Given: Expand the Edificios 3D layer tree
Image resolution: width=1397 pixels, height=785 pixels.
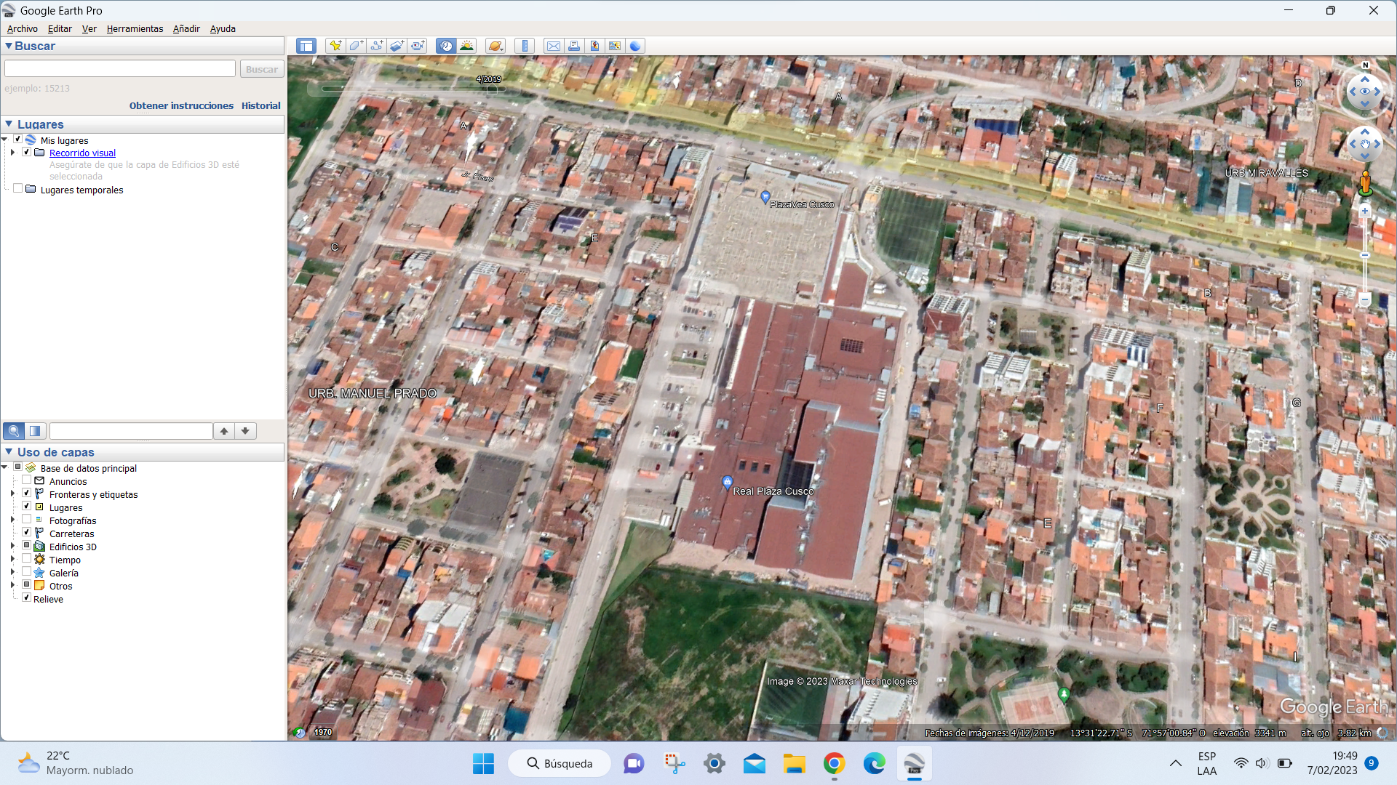Looking at the screenshot, I should point(12,546).
